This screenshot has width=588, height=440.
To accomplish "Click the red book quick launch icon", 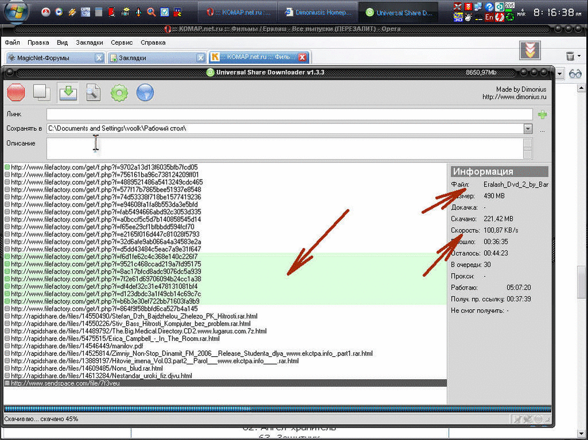I will 111,13.
